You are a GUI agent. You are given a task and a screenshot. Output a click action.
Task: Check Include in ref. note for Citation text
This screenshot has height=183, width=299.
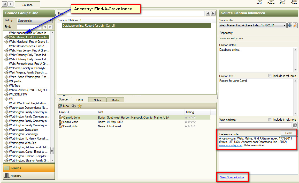tap(270, 76)
